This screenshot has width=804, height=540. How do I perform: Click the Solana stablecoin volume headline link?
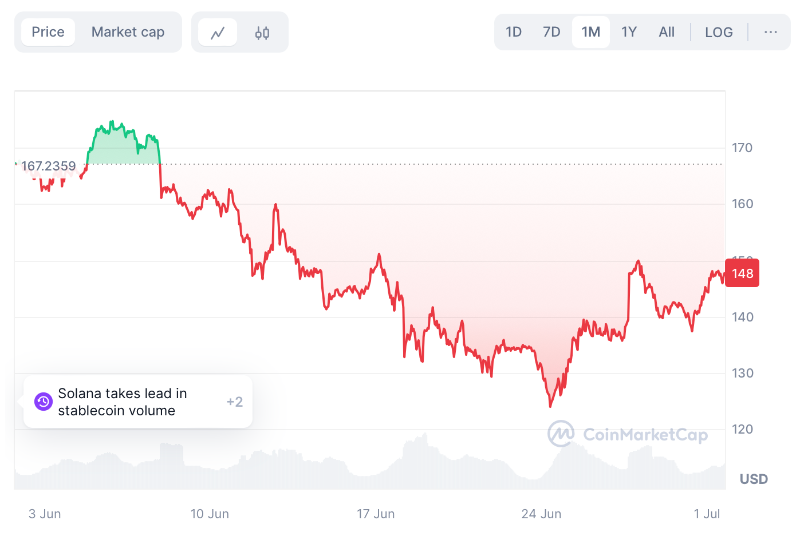(x=122, y=402)
